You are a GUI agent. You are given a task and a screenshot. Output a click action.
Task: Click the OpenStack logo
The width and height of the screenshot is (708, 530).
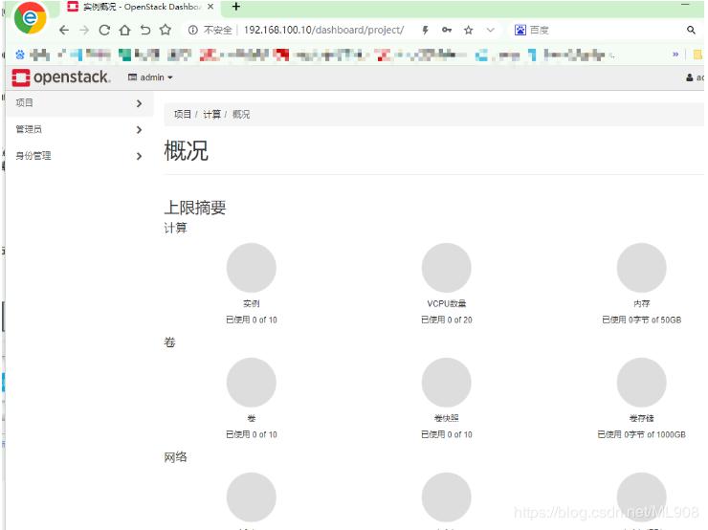(60, 77)
